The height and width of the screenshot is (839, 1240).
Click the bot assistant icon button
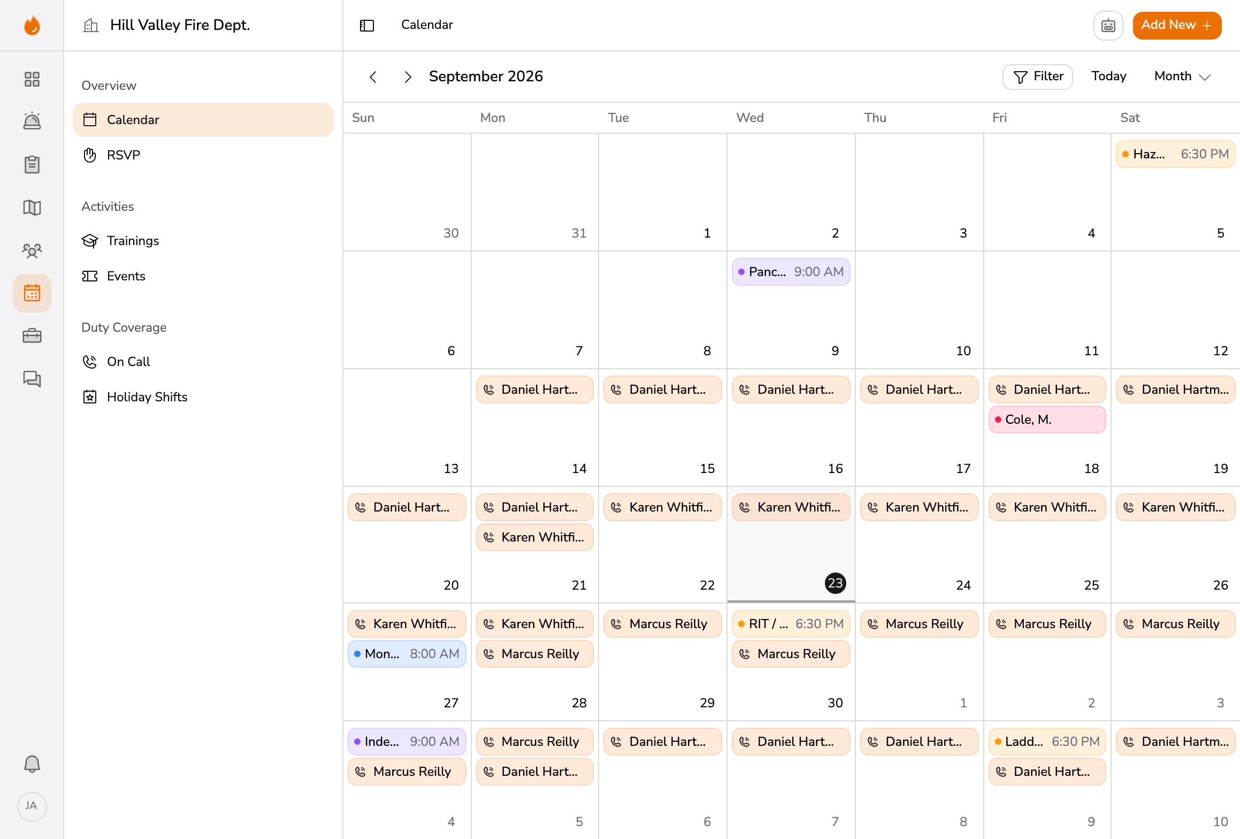point(1108,25)
